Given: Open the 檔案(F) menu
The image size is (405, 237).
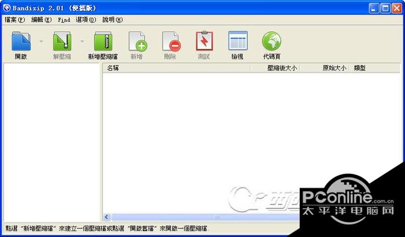Looking at the screenshot, I should 14,20.
